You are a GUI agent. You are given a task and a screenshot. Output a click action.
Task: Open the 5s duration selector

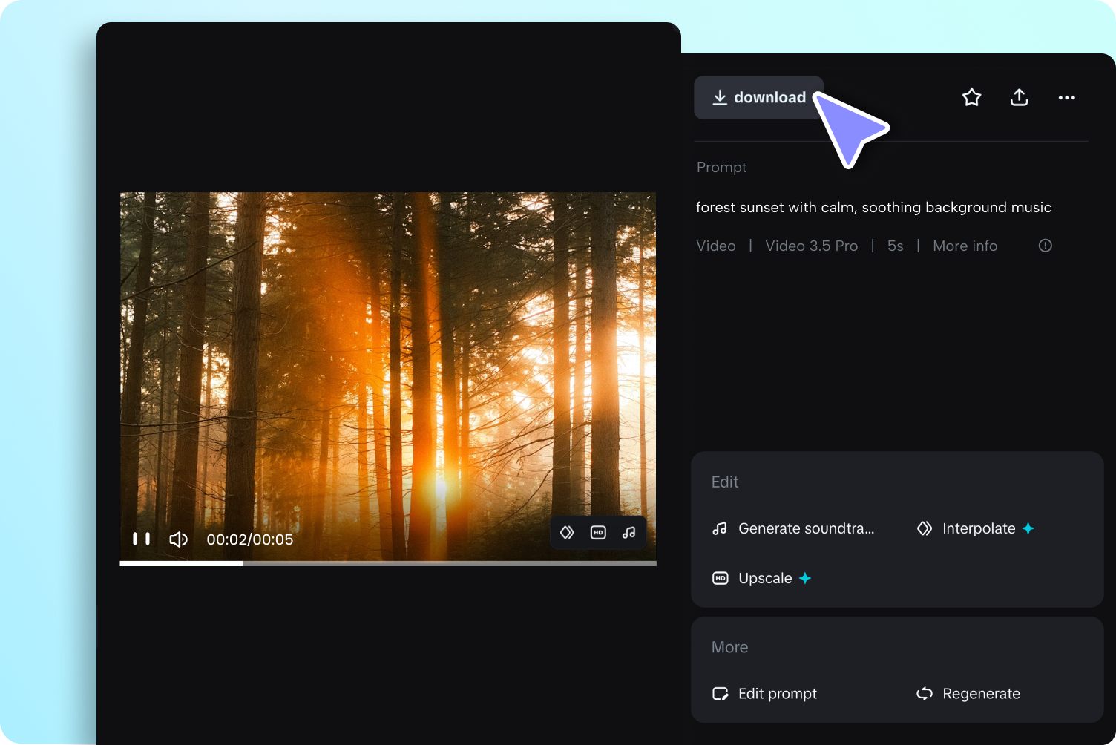[x=895, y=246]
